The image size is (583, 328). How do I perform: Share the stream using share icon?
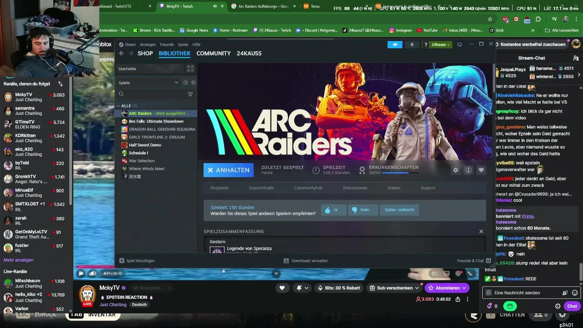coord(458,299)
